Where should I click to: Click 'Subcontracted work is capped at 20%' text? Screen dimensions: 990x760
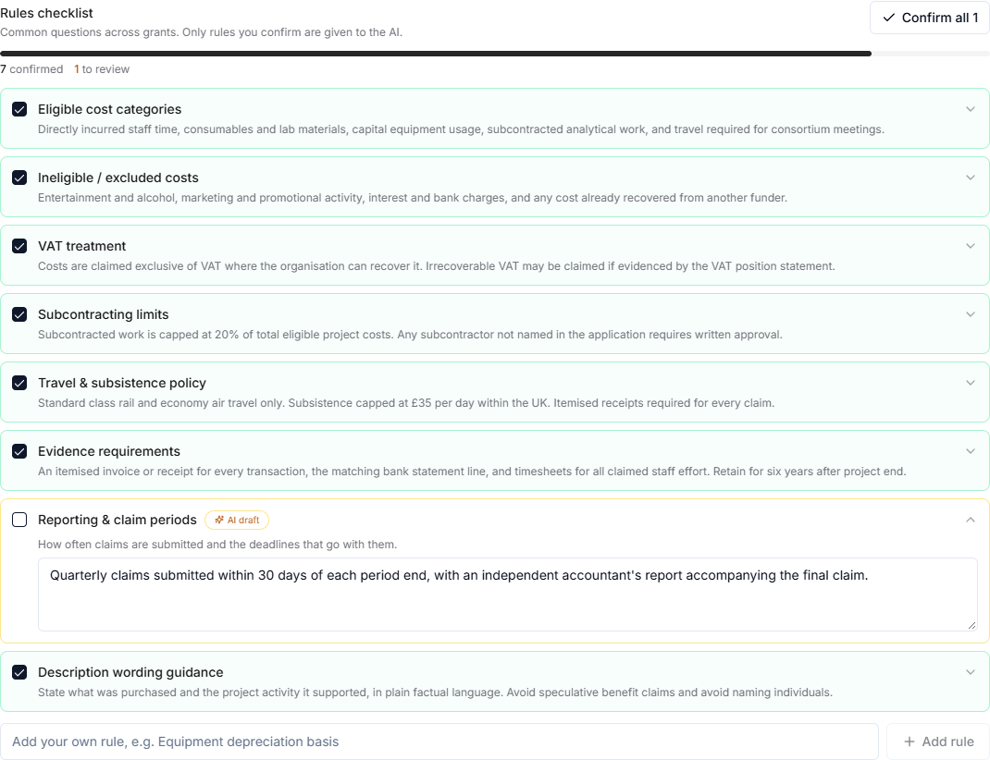tap(410, 335)
